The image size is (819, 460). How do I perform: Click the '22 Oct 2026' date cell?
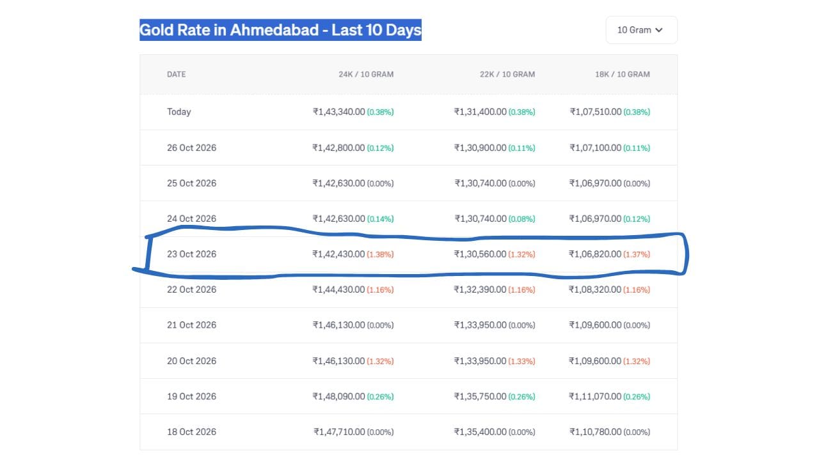pyautogui.click(x=192, y=289)
